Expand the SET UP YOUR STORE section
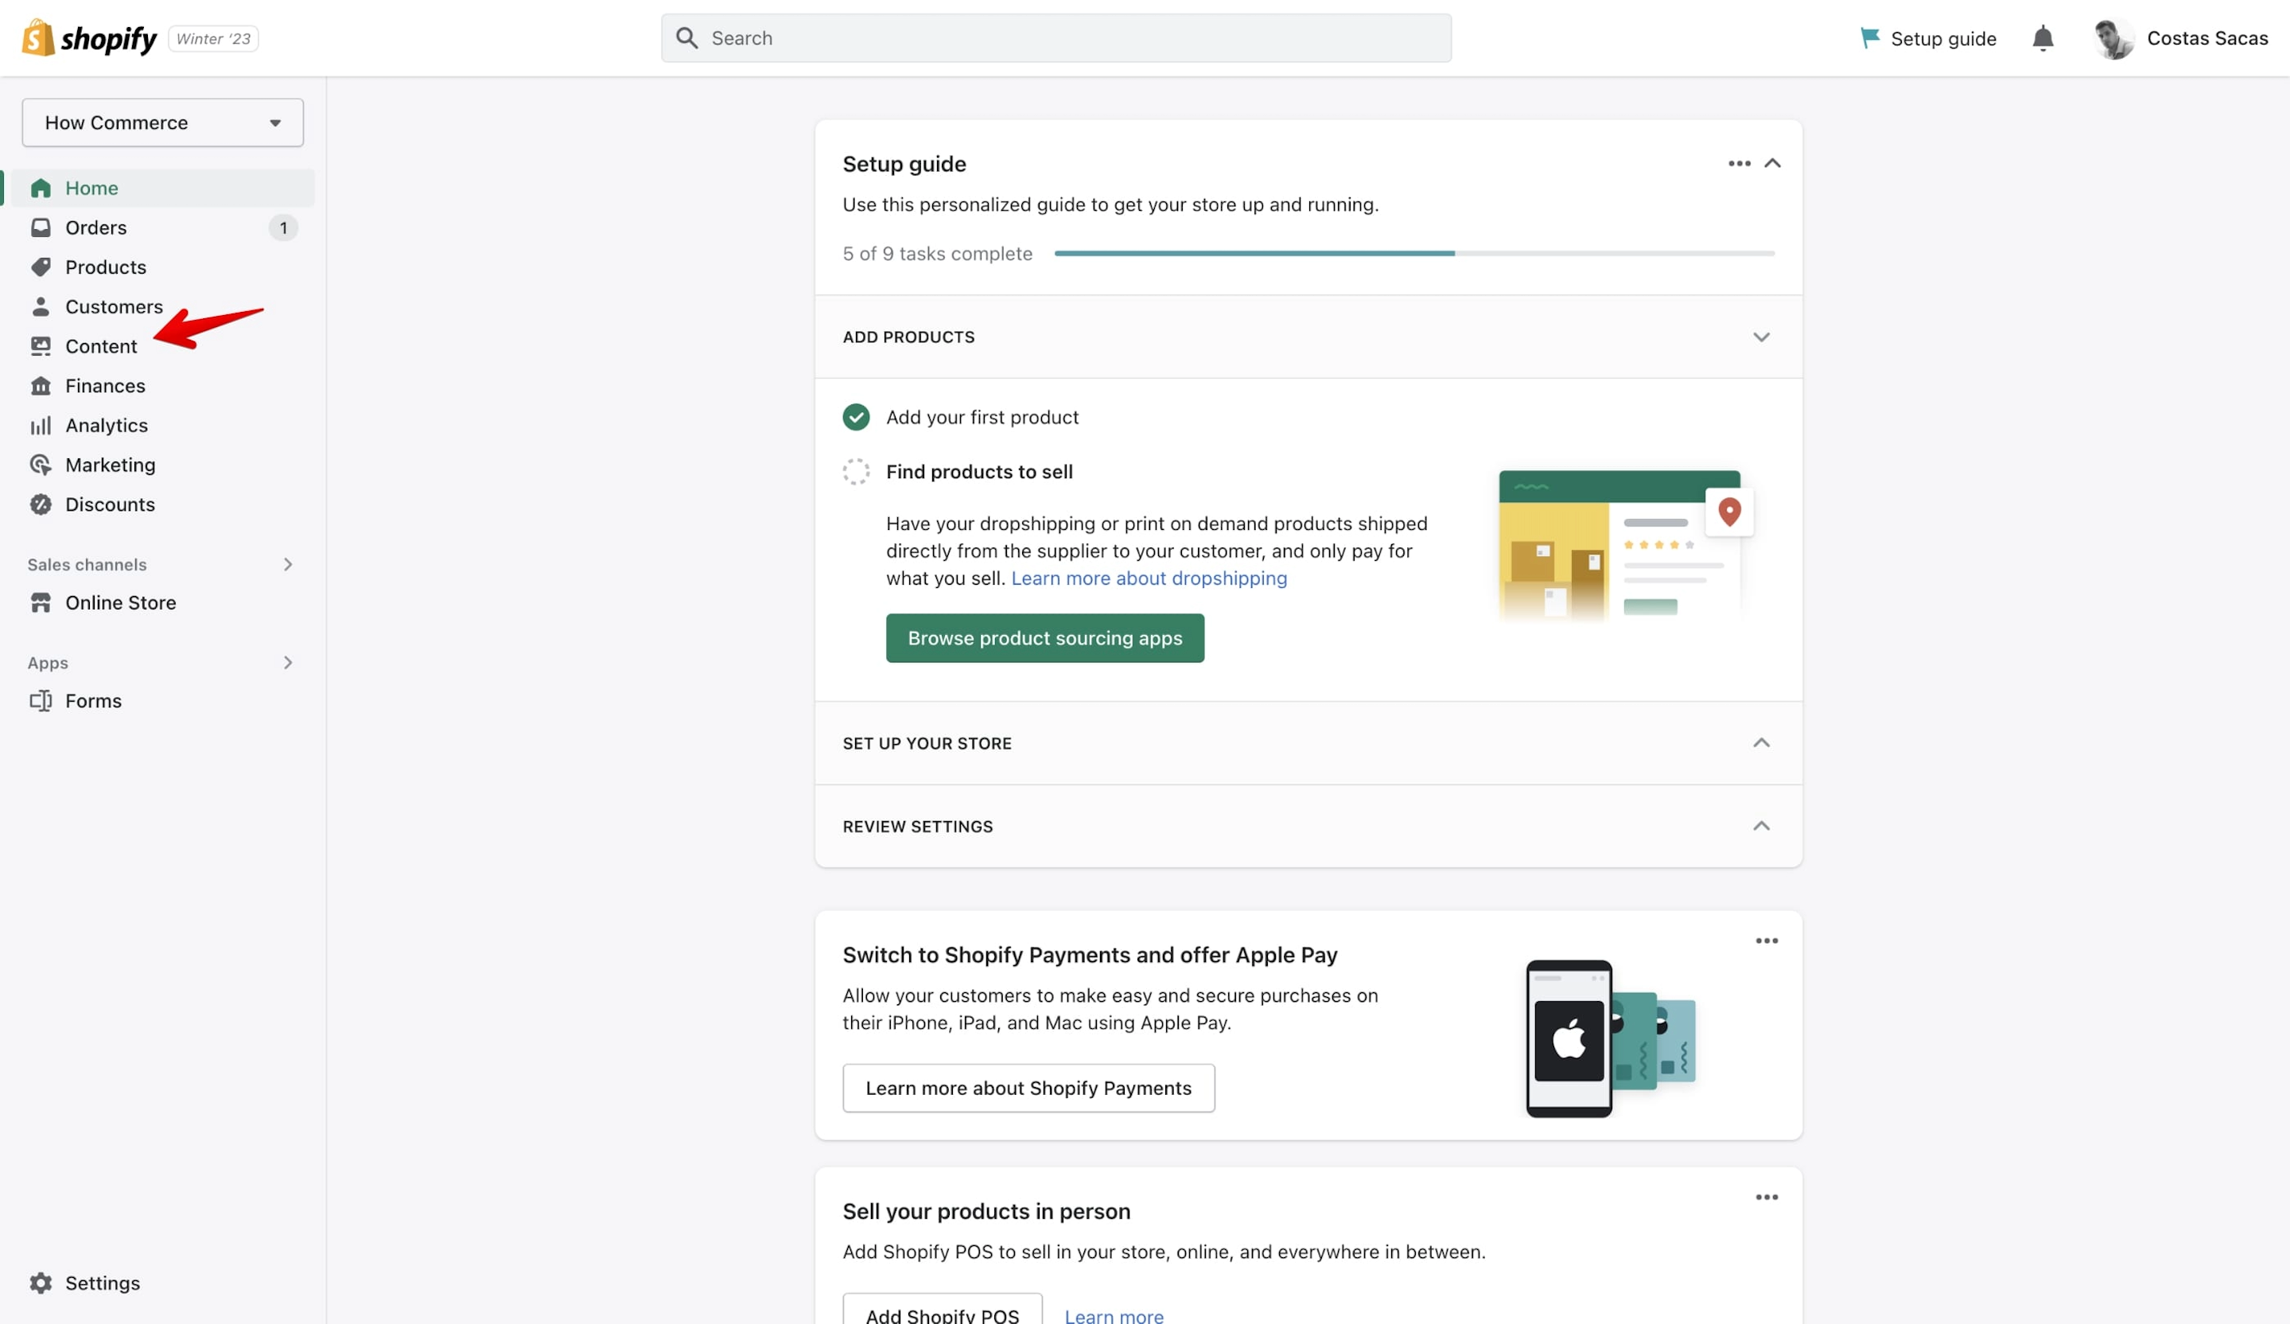 (x=1761, y=742)
